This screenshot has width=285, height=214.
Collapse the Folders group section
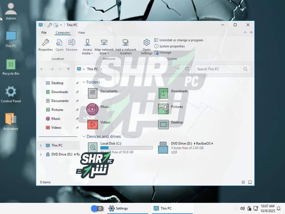pos(84,82)
